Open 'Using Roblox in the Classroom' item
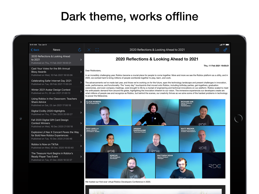 (x=56, y=102)
